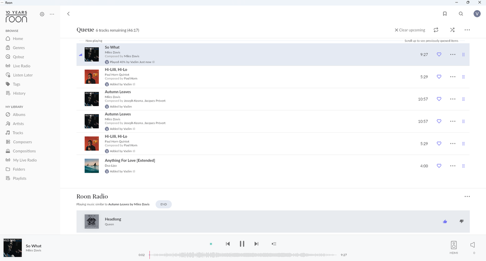Viewport: 486px width, 261px height.
Task: Favorite the first Hi-Lilli, Hi-Lo track
Action: [439, 77]
